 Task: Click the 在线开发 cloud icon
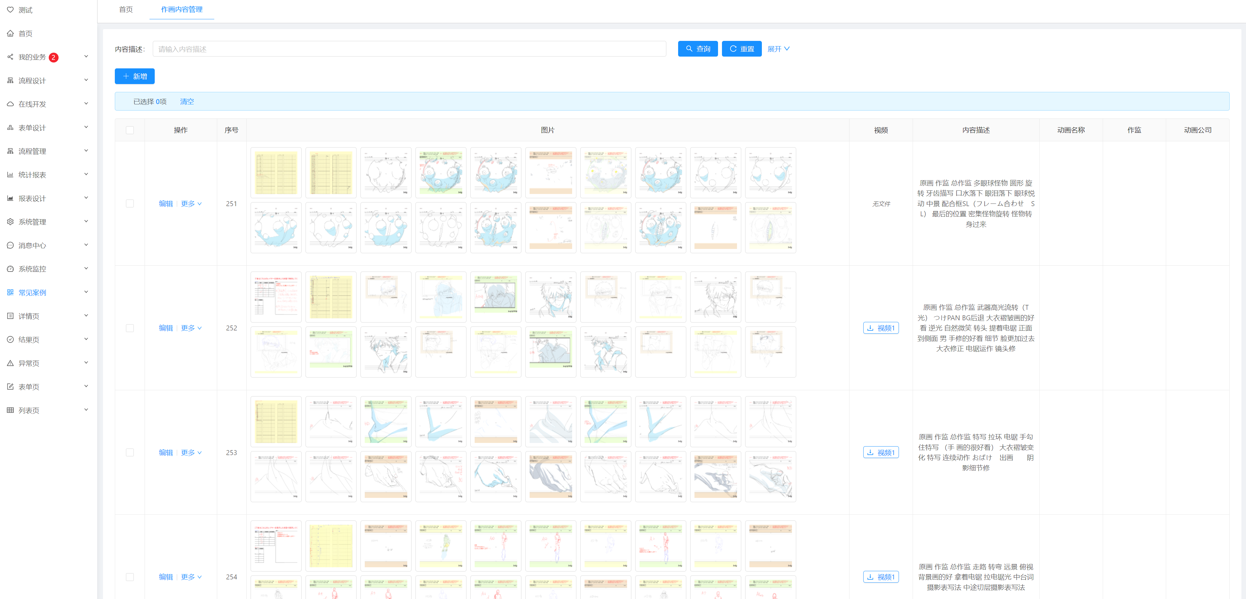pos(10,104)
